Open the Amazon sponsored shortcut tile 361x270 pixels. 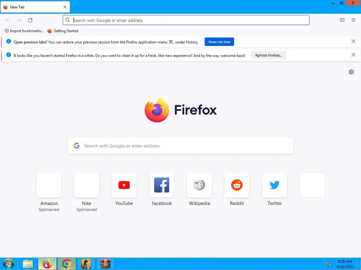[49, 185]
